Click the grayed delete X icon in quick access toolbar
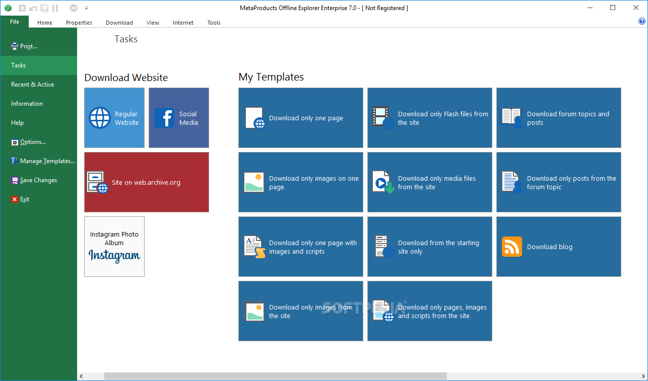Viewport: 648px width, 381px height. (22, 8)
